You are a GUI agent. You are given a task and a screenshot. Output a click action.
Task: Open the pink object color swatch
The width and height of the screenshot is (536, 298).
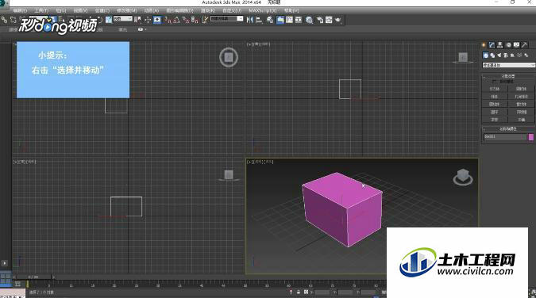[531, 137]
